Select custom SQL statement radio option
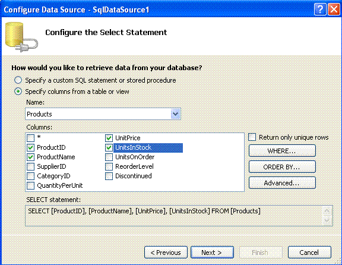 coord(18,80)
